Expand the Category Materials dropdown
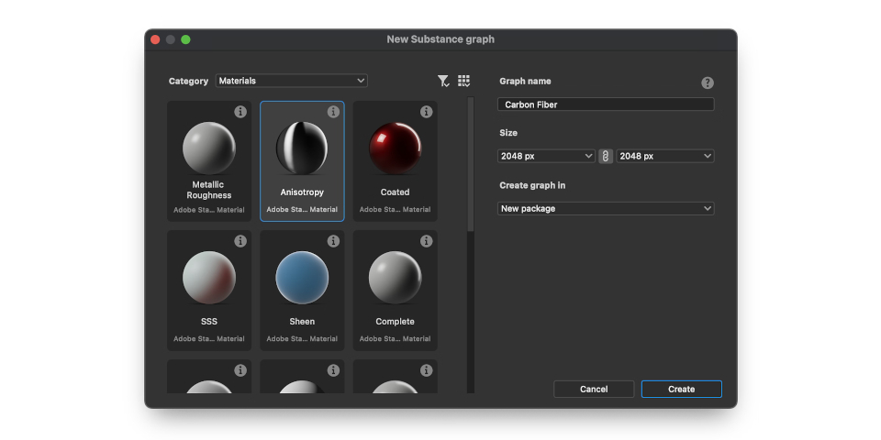881x440 pixels. 291,81
